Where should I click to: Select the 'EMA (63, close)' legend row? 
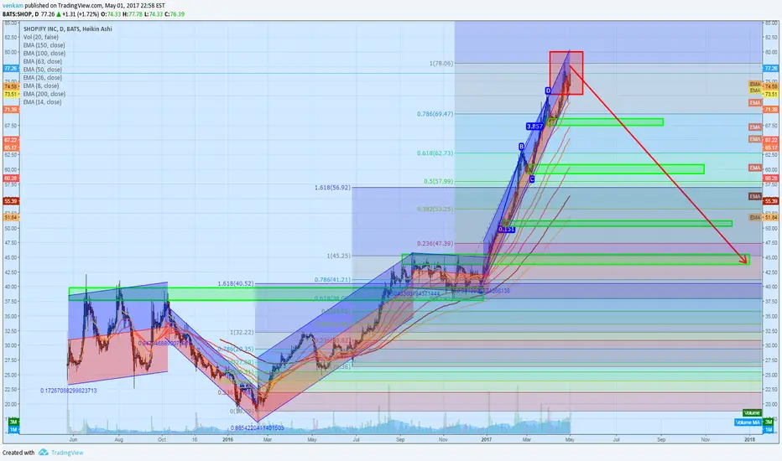click(x=43, y=61)
